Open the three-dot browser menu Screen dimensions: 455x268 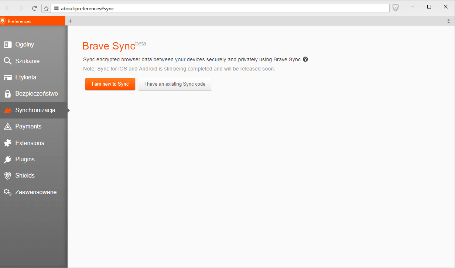click(448, 21)
